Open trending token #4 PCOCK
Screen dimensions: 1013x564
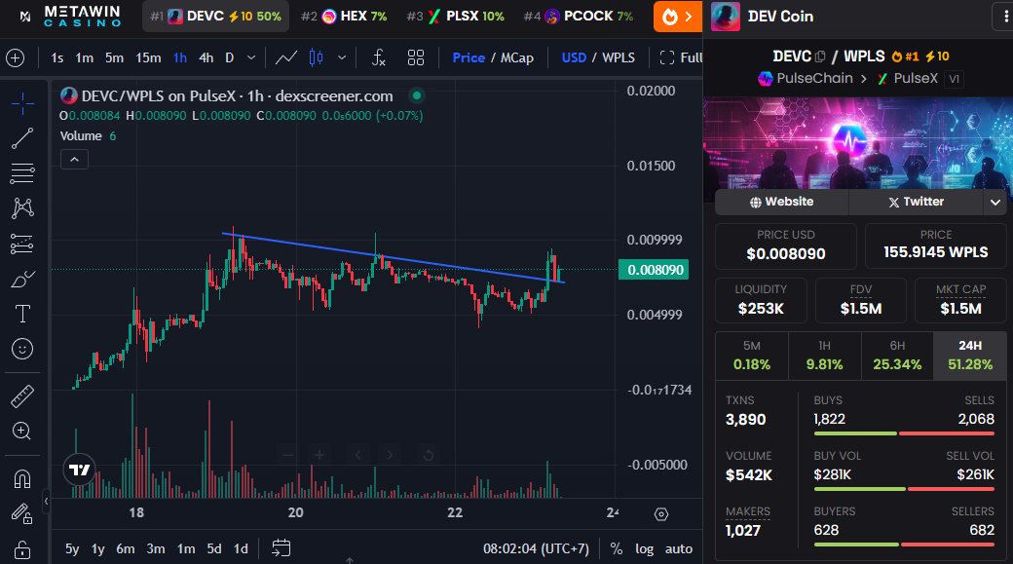pos(579,17)
